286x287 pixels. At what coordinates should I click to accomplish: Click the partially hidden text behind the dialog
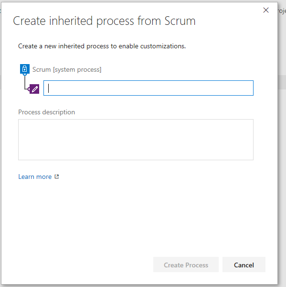point(282,11)
